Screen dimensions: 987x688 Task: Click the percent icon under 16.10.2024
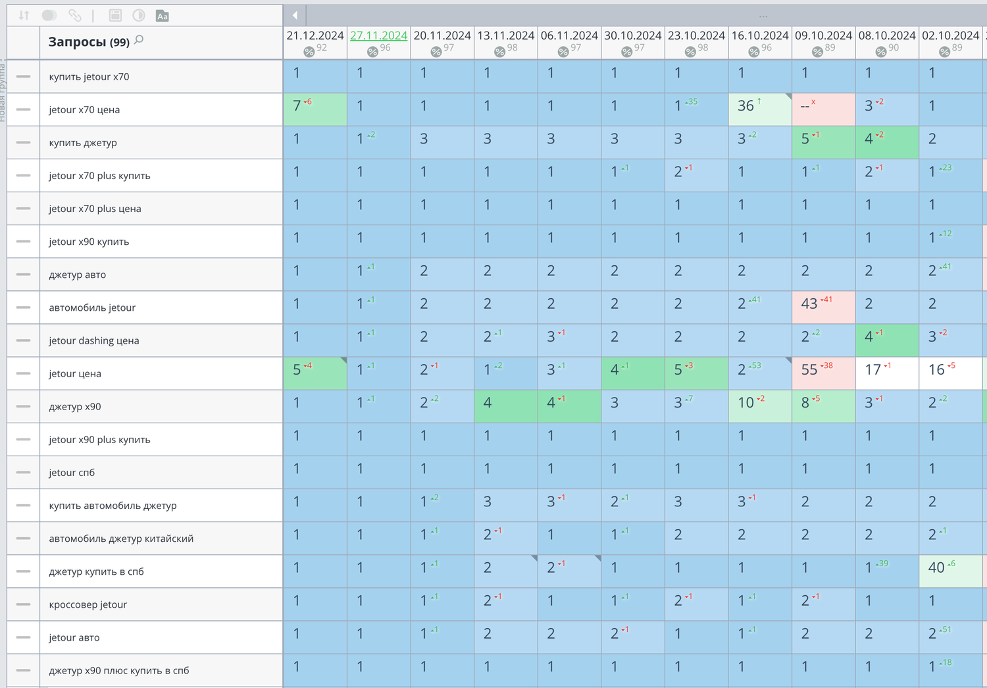754,52
